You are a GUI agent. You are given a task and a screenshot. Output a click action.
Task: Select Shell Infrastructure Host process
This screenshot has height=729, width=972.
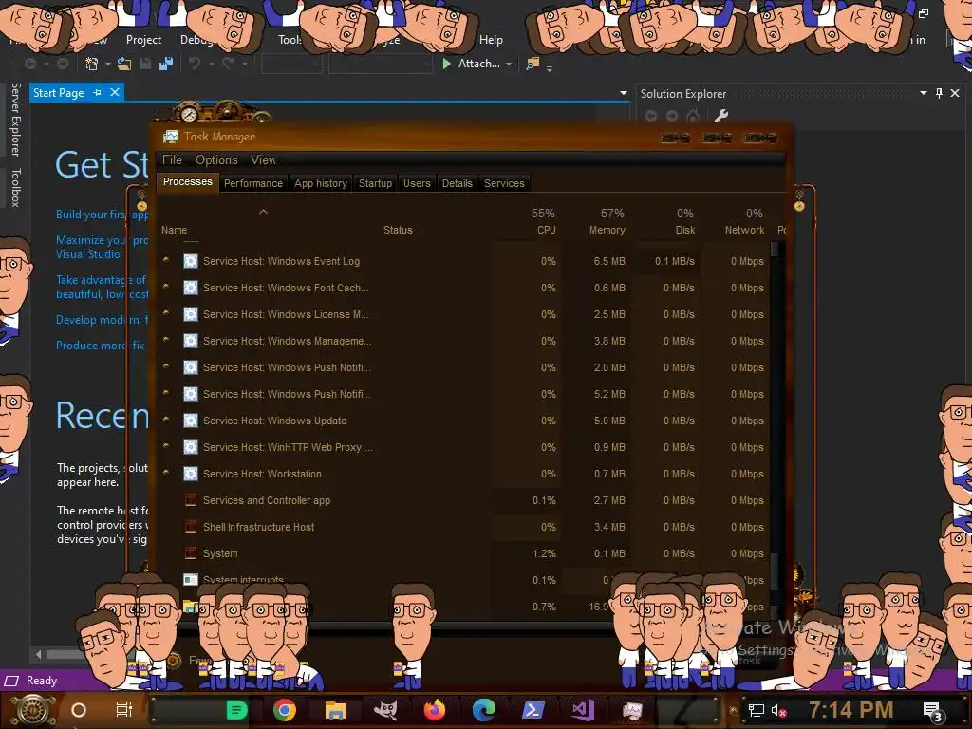[x=463, y=527]
